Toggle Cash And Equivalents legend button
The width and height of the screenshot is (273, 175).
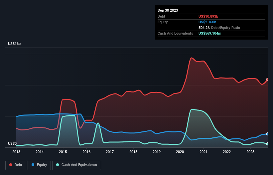pos(76,165)
